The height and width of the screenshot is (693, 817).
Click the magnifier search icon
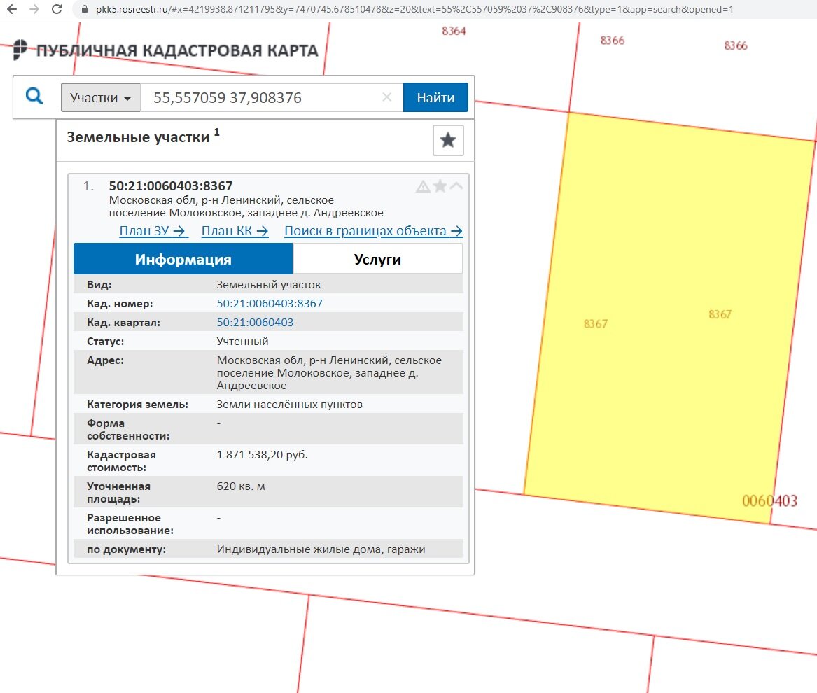[34, 97]
